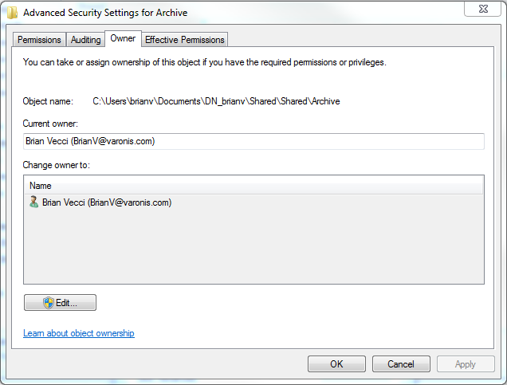Click inside the Current owner field
Viewport: 507px width, 385px height.
tap(253, 141)
